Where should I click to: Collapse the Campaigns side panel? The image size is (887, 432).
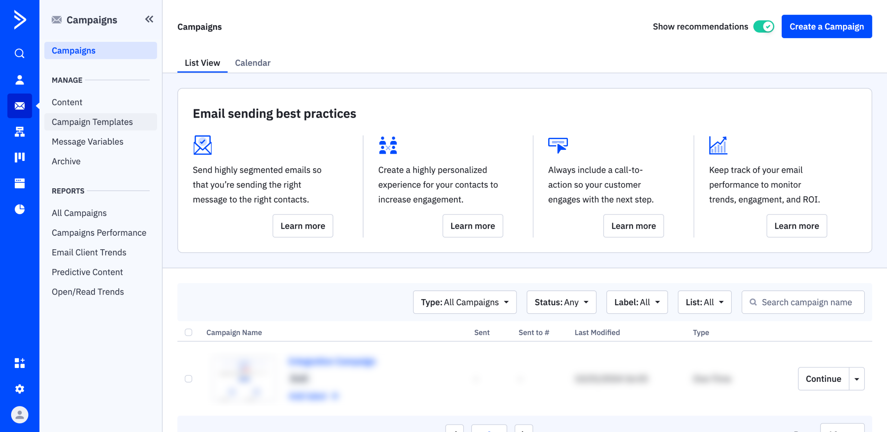click(149, 19)
